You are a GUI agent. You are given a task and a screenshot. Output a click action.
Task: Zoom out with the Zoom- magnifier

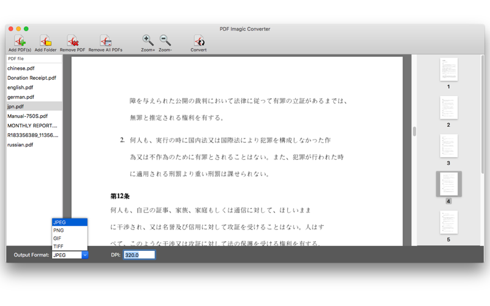[x=165, y=40]
